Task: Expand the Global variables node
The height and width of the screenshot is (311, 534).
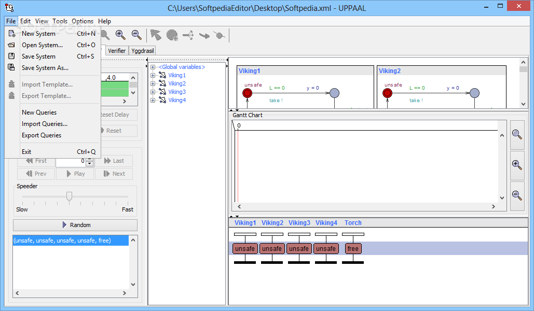Action: pos(153,67)
